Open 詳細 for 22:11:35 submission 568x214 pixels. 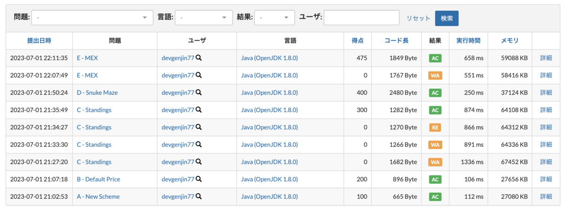click(x=546, y=58)
